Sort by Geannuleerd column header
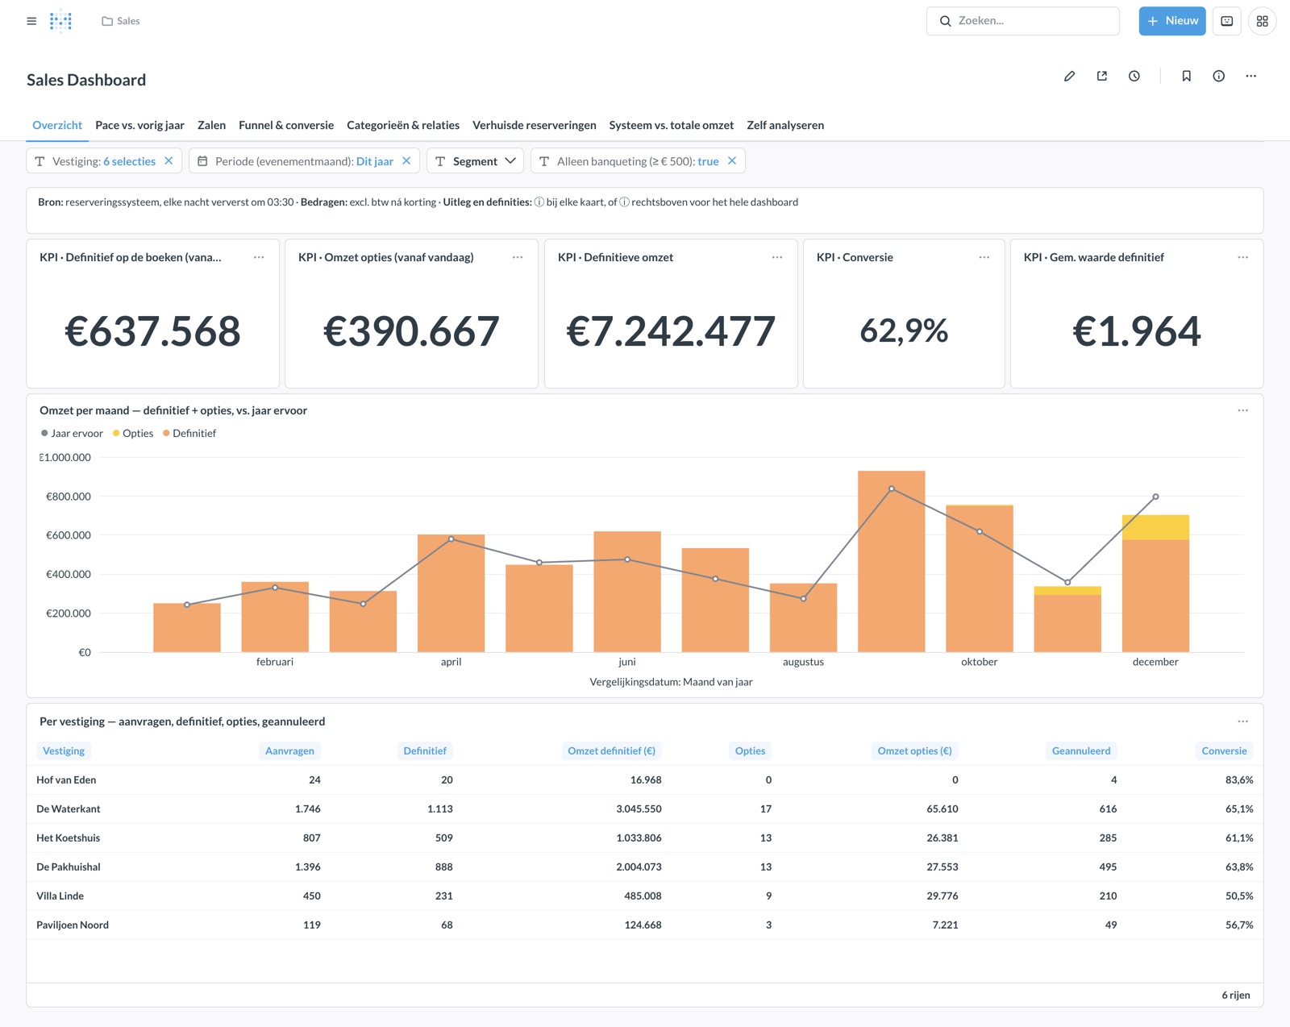This screenshot has height=1027, width=1290. (1081, 750)
